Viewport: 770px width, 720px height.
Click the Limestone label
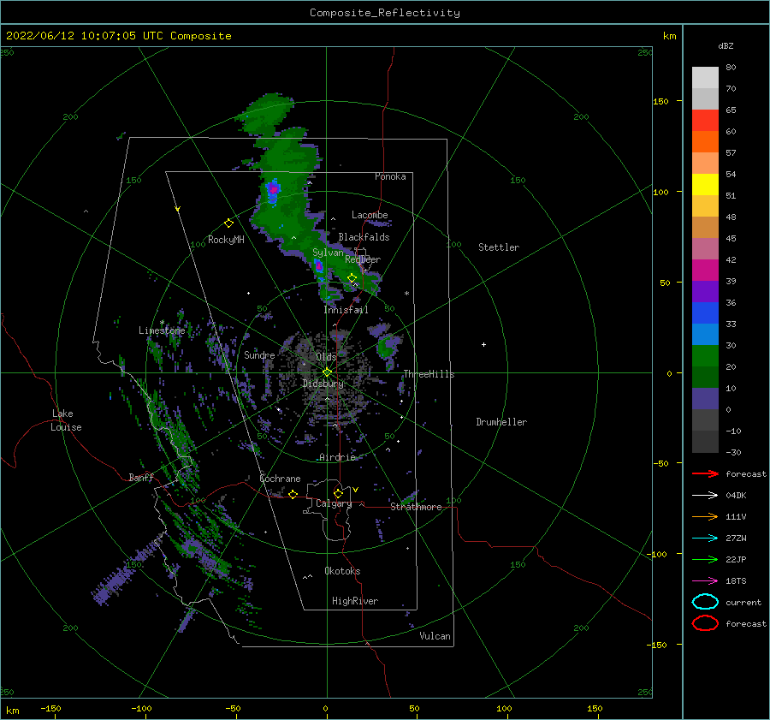[x=162, y=330]
